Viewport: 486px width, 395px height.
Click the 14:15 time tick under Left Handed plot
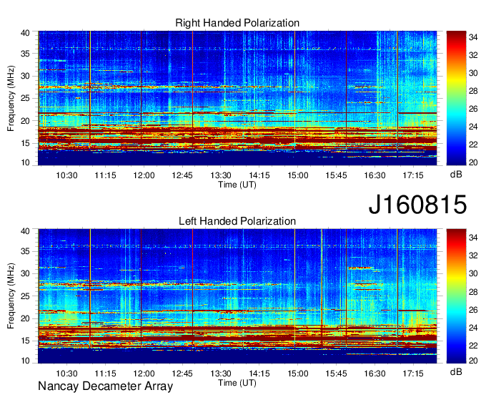[x=259, y=374]
